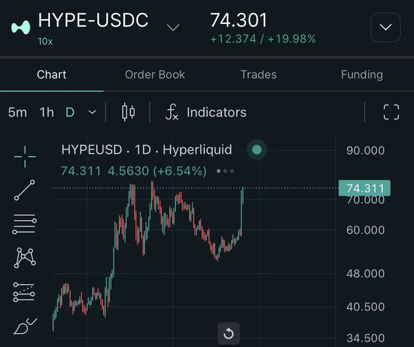Click the 74.301 last price value
Image resolution: width=414 pixels, height=347 pixels.
239,20
